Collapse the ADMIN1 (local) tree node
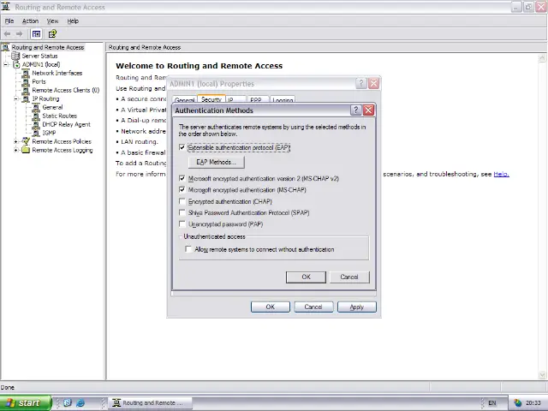Viewport: 548px width, 411px height. tap(6, 65)
